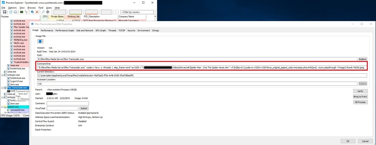Click the Path field showing Plex Transcoder.exe

point(197,59)
